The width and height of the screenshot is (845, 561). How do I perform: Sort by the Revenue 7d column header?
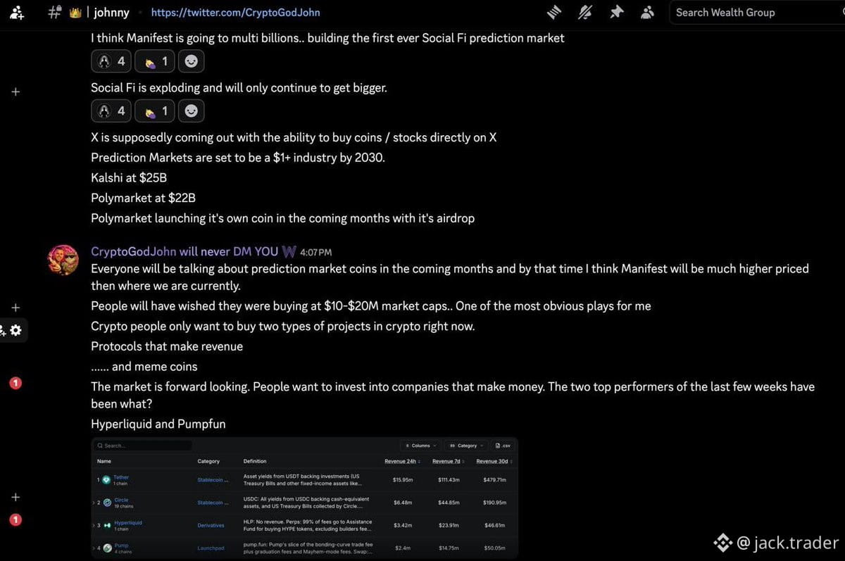click(449, 461)
